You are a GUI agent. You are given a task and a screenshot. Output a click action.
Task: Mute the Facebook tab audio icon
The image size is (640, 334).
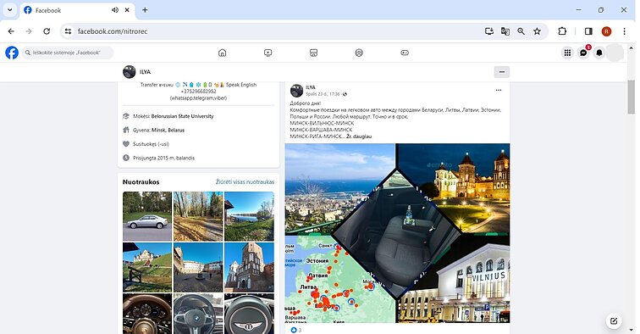click(115, 10)
